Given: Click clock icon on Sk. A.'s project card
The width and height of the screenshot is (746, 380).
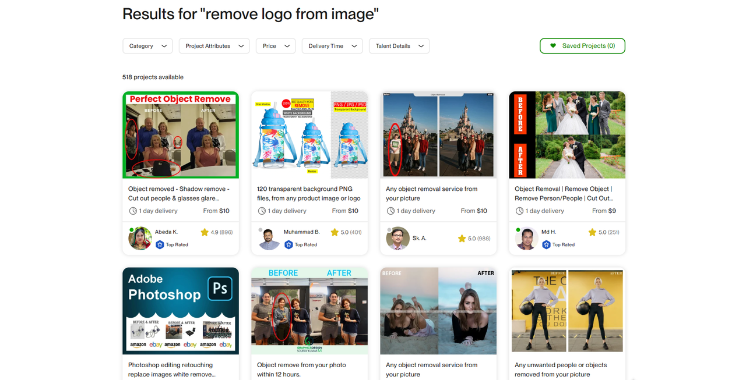Looking at the screenshot, I should [x=390, y=211].
